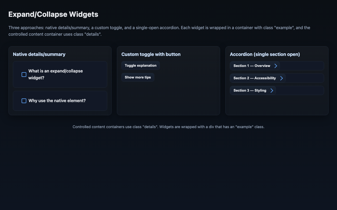Click the Custom toggle with button panel title
The width and height of the screenshot is (337, 210).
[151, 54]
